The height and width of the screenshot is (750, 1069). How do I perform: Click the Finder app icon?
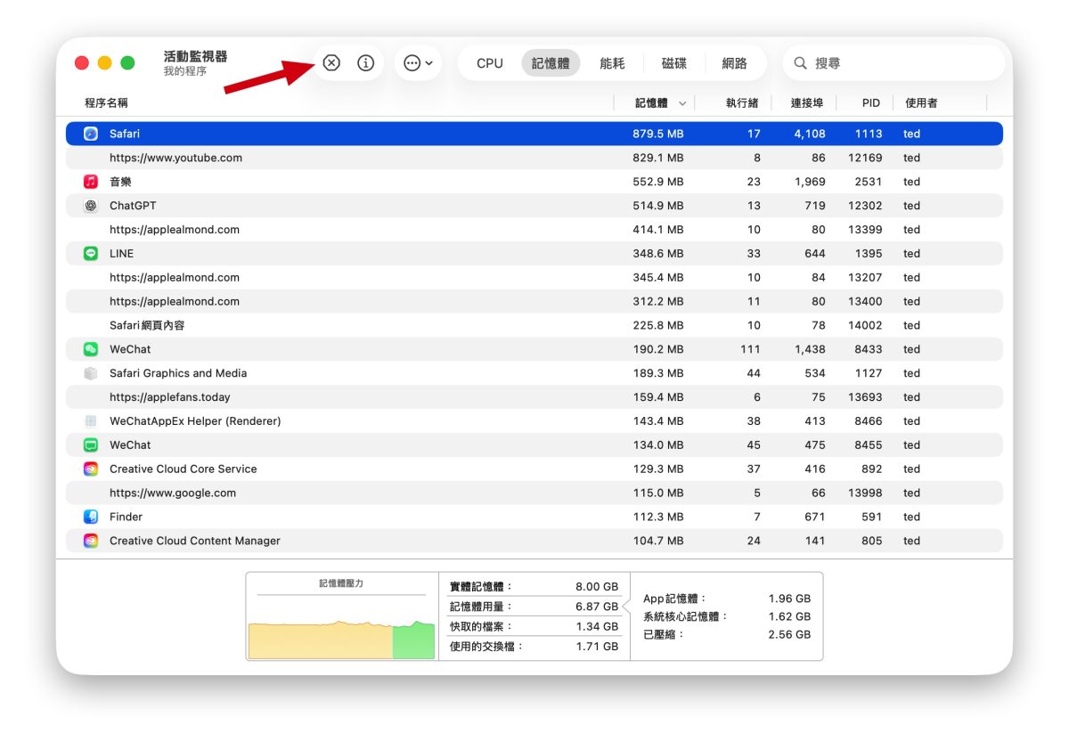click(91, 517)
